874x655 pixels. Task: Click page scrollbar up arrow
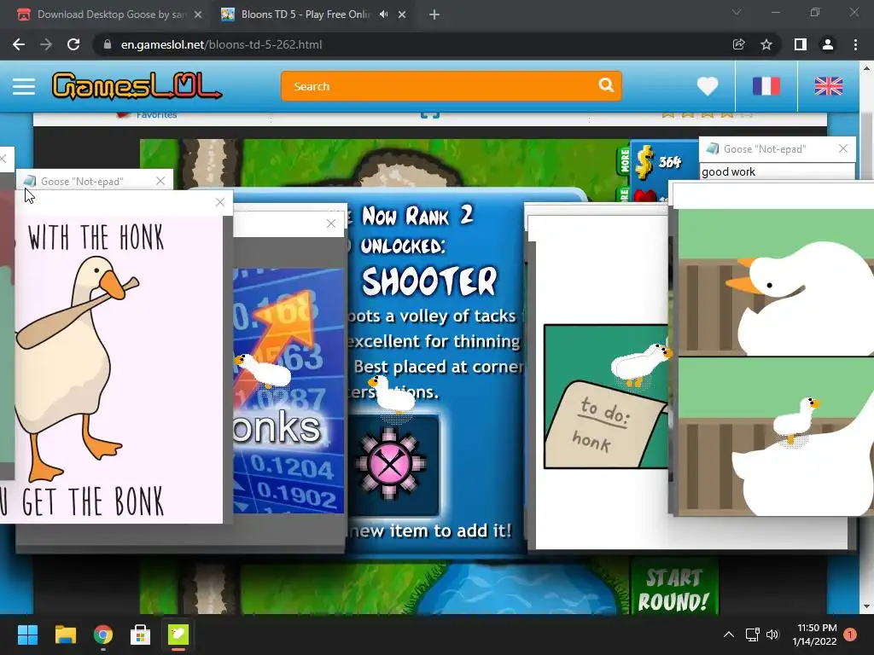tap(866, 68)
